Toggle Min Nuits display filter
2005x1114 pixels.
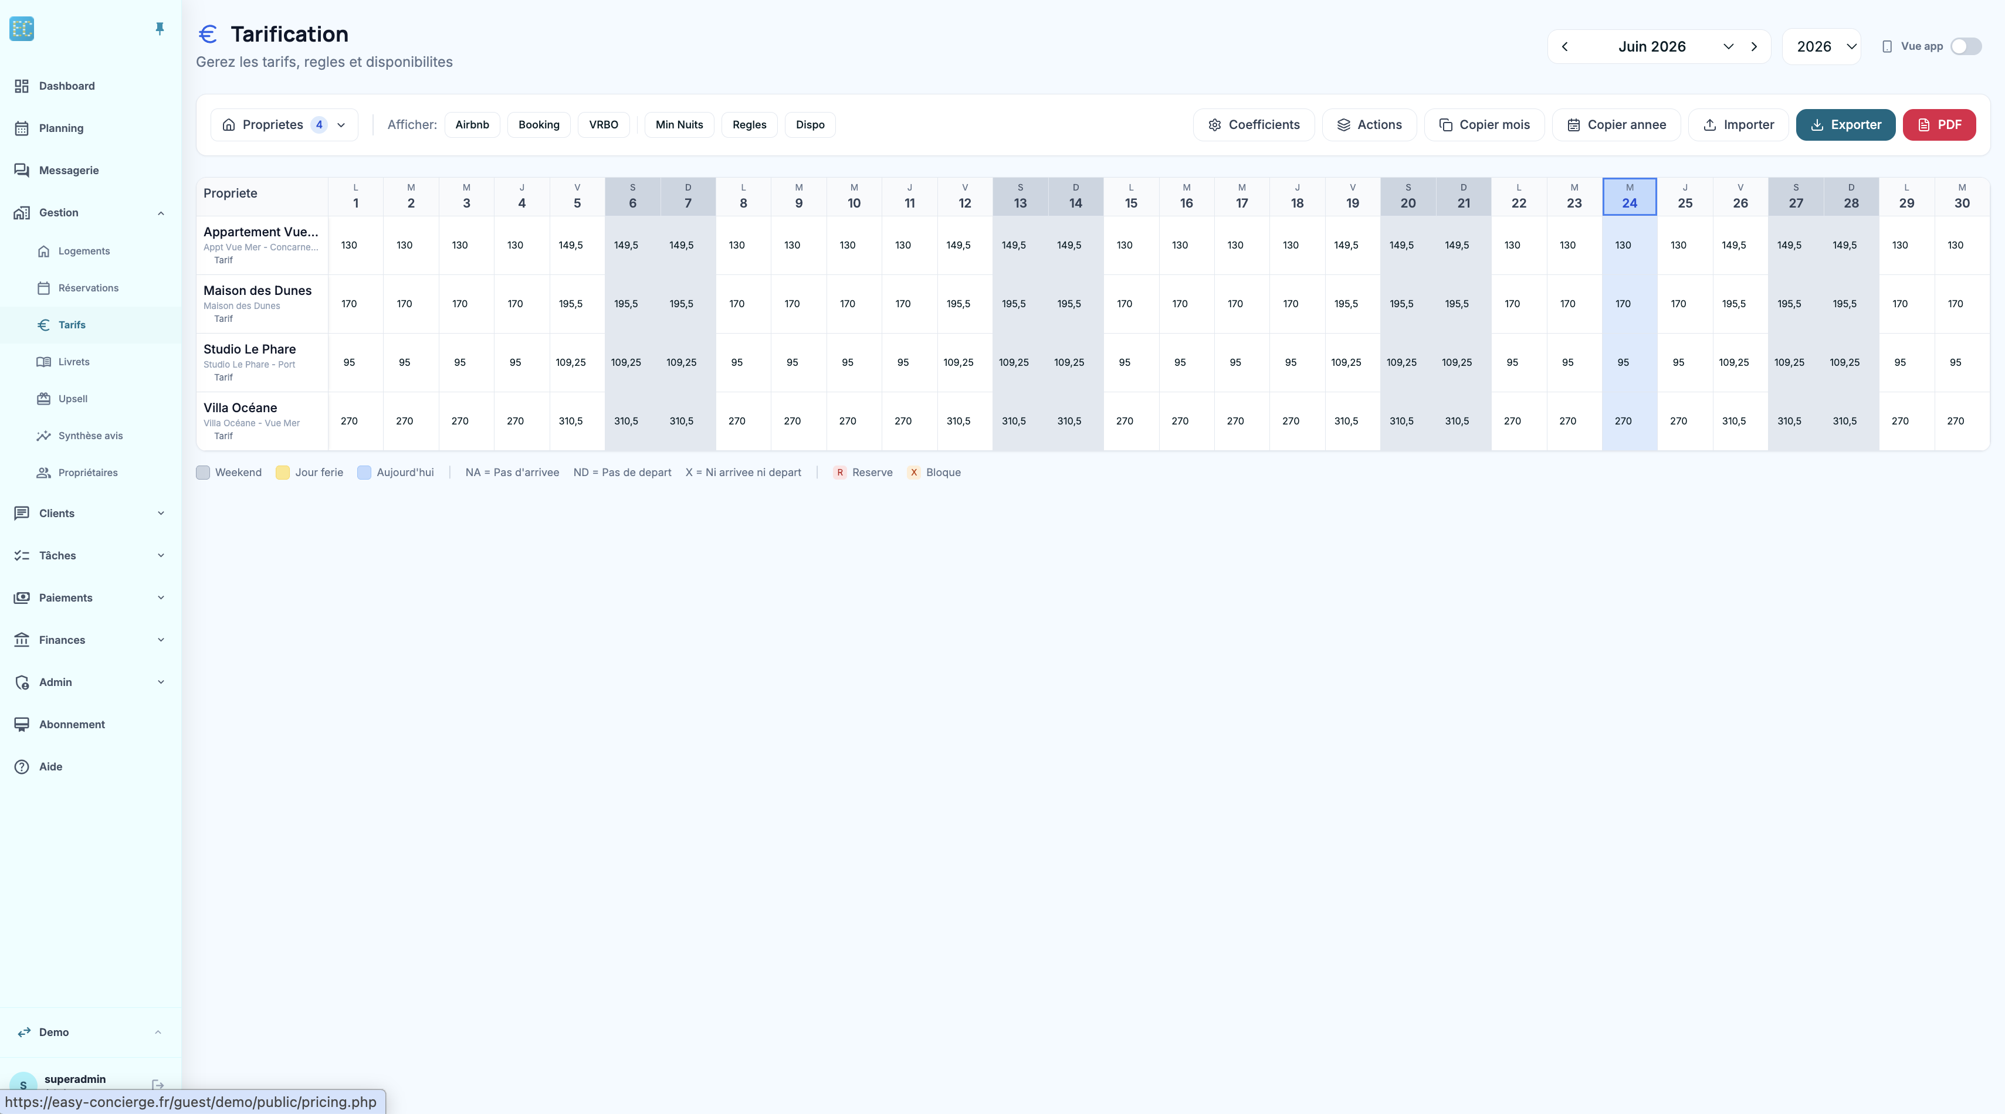(679, 124)
